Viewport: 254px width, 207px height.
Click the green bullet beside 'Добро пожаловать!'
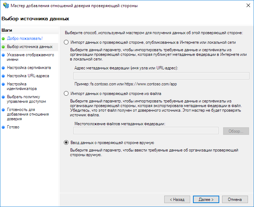pos(3,38)
